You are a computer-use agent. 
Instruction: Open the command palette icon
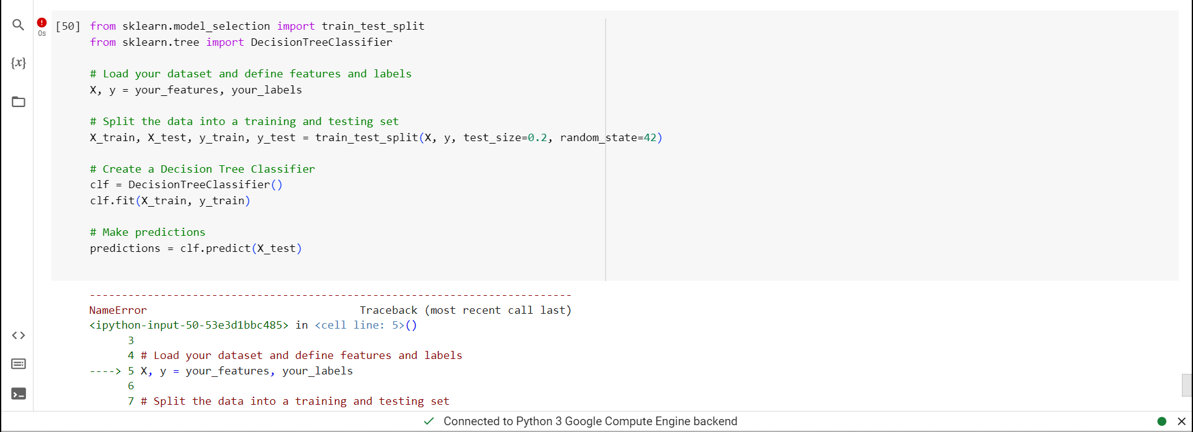click(x=19, y=364)
